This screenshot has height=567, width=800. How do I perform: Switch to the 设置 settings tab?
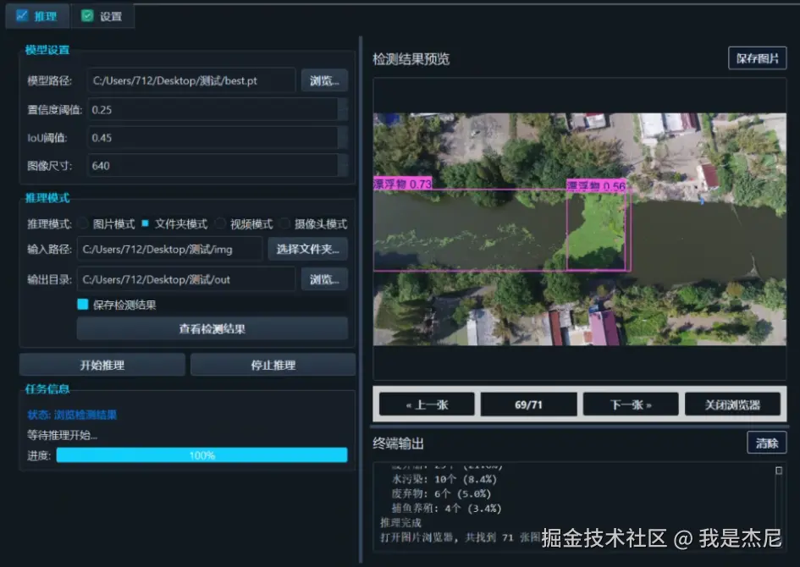tap(102, 15)
